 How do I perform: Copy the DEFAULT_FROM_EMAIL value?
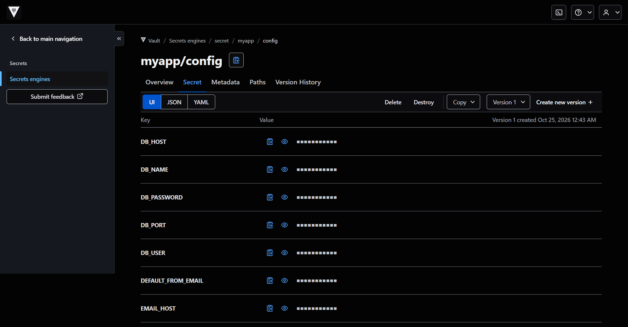[270, 281]
